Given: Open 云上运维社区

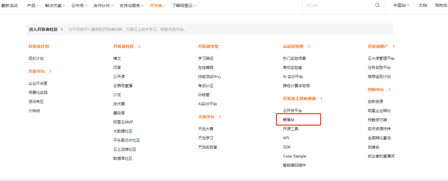Looking at the screenshot, I should (x=125, y=149).
